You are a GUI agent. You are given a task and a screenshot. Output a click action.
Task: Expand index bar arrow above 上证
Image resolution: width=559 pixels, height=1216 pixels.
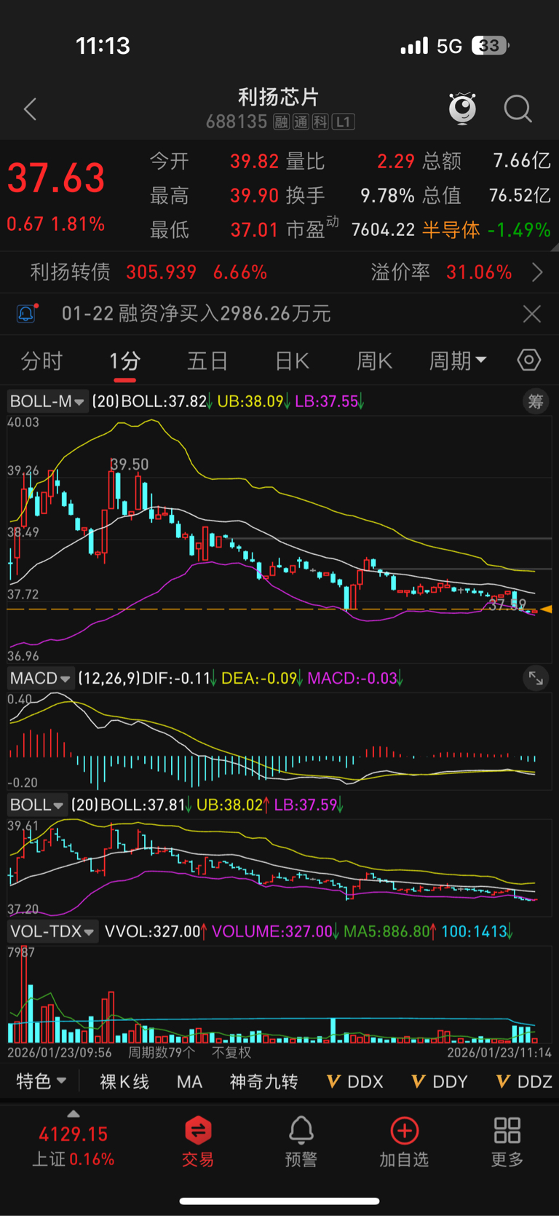tap(73, 1113)
